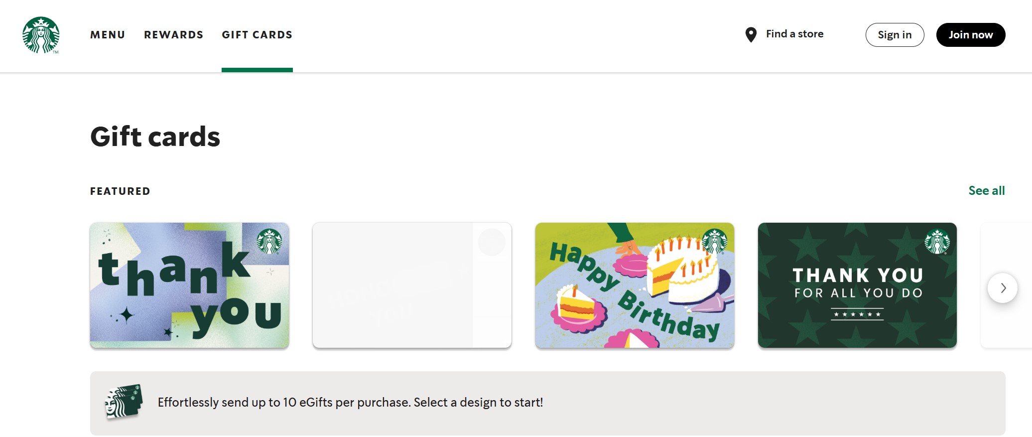The image size is (1032, 437).
Task: Click the stacked gift cards icon in the eGifts banner
Action: (x=124, y=402)
